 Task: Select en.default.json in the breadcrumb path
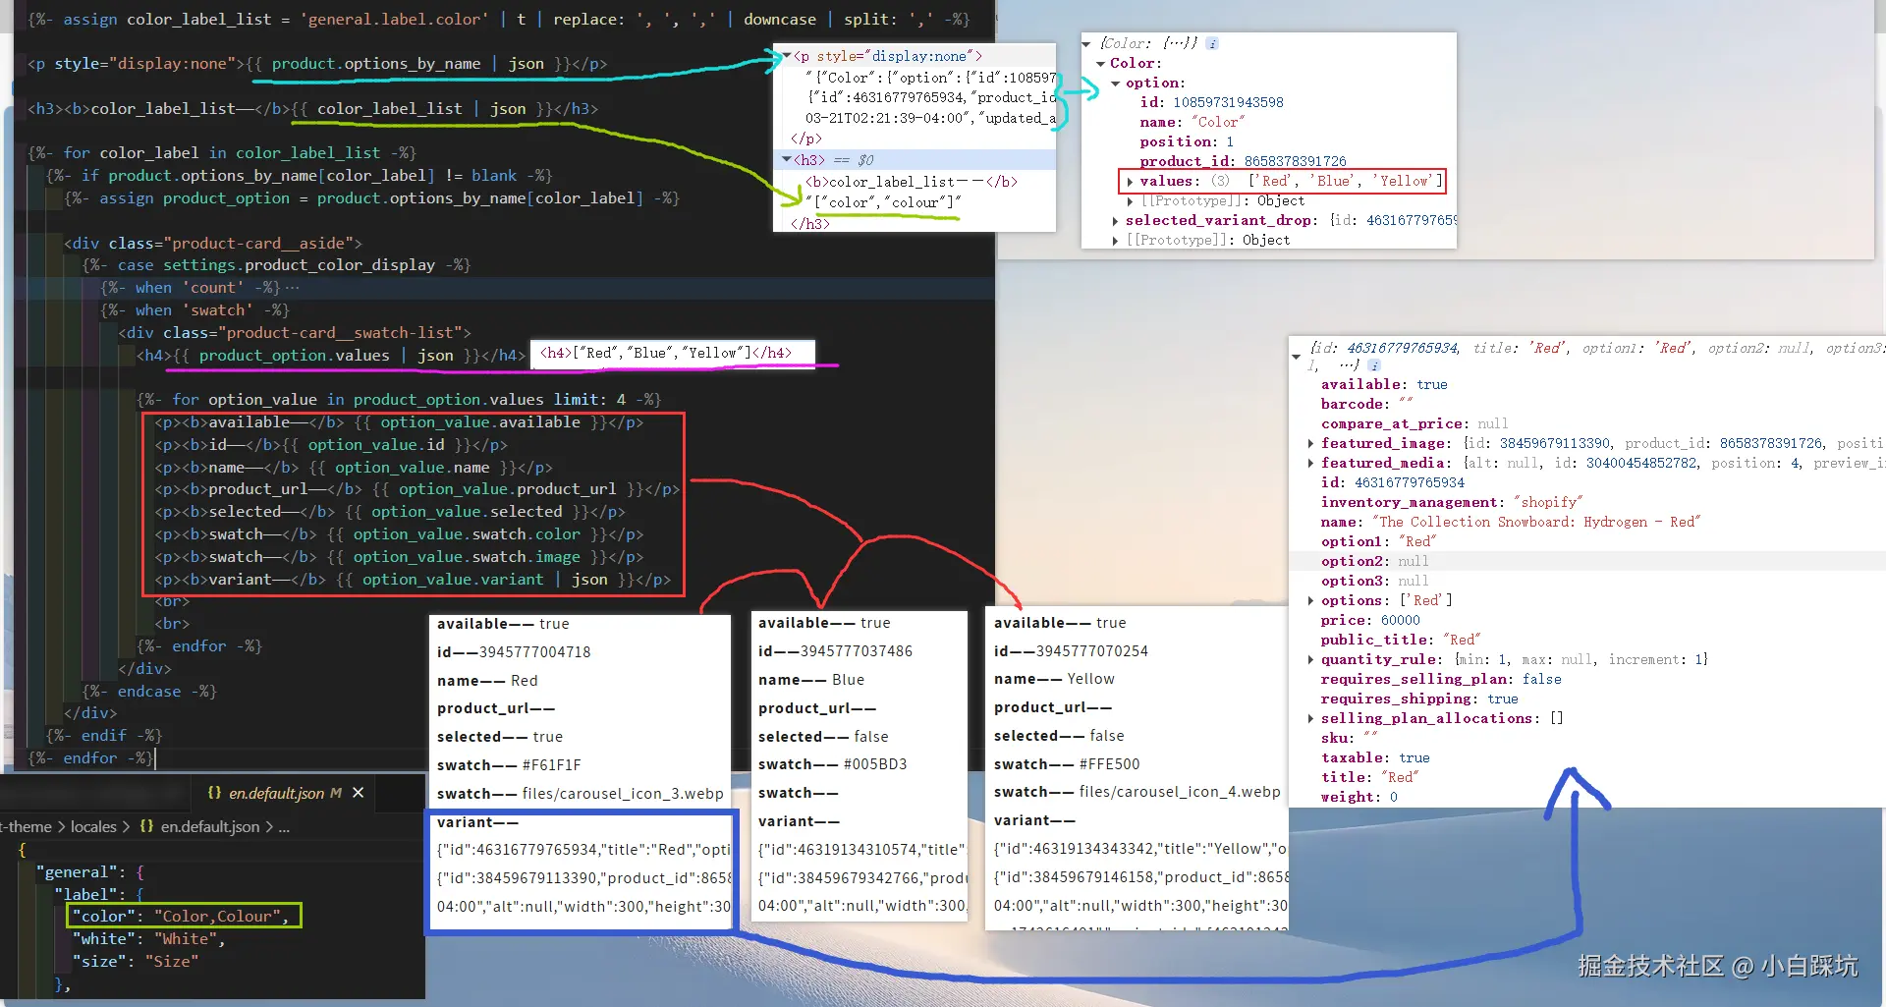210,827
